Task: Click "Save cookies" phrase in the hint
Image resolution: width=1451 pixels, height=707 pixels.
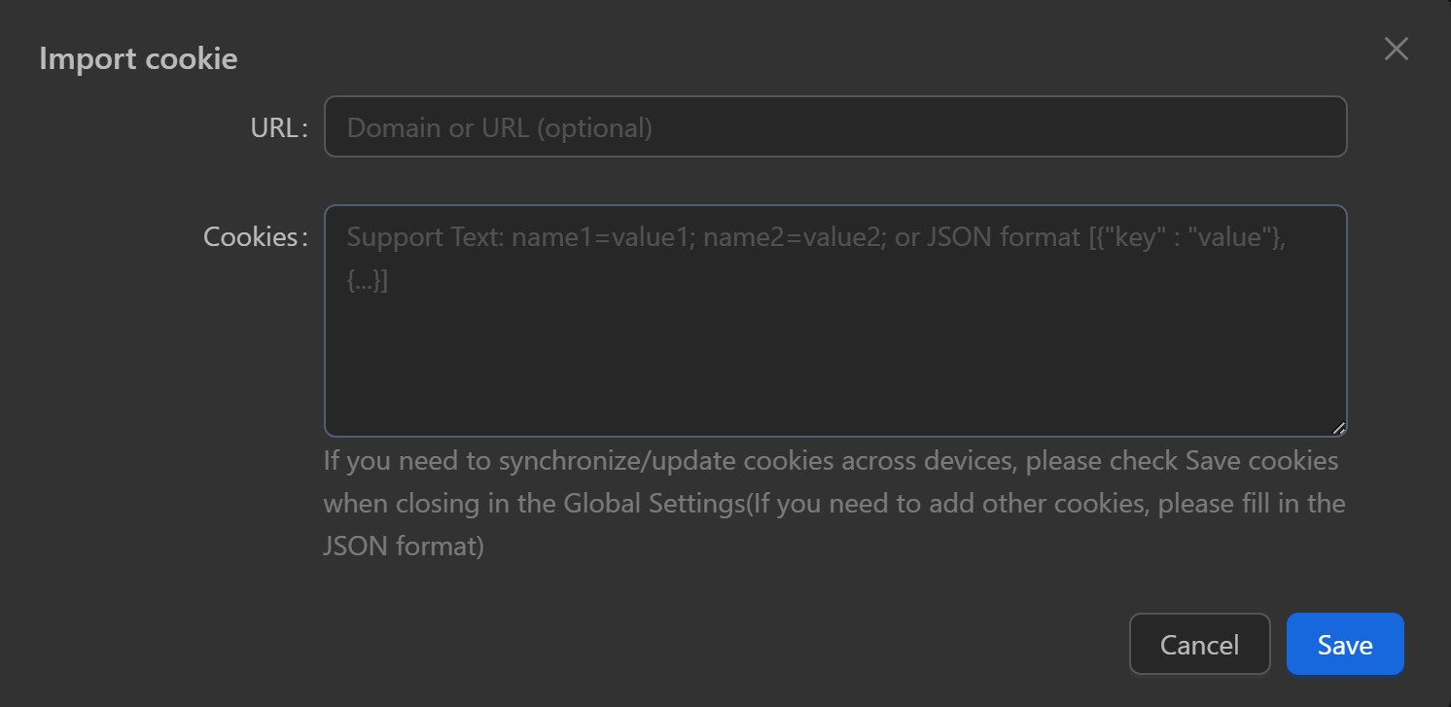Action: 1261,461
